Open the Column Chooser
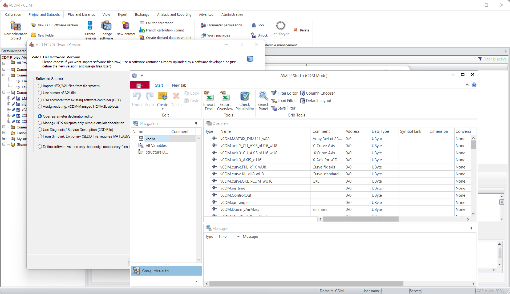Image resolution: width=510 pixels, height=294 pixels. 317,93
